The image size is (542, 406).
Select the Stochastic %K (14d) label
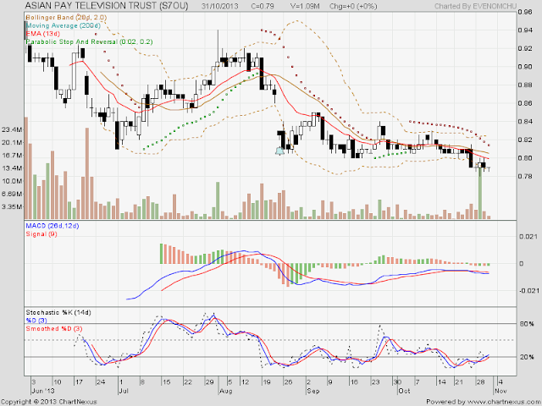tap(58, 312)
